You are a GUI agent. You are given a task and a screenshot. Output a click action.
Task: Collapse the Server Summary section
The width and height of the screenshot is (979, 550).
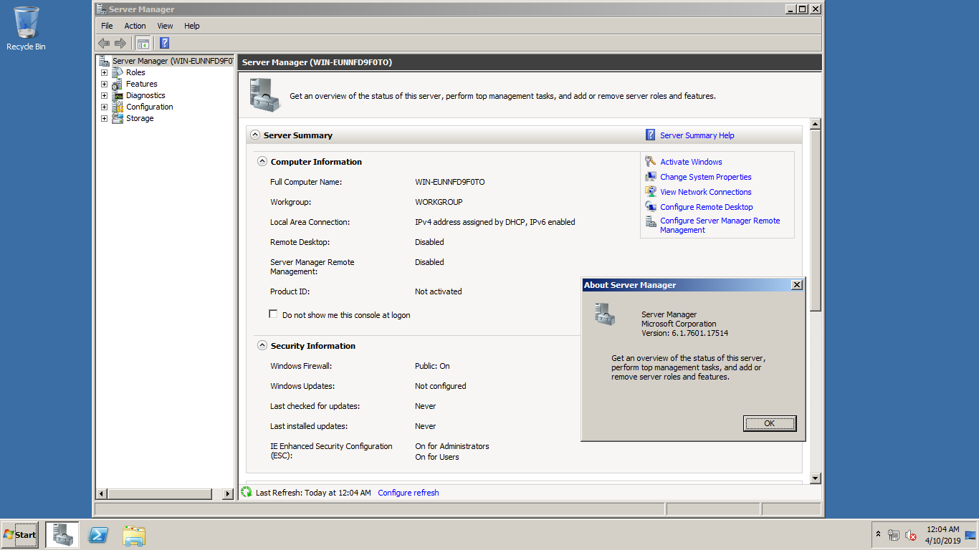pyautogui.click(x=254, y=135)
